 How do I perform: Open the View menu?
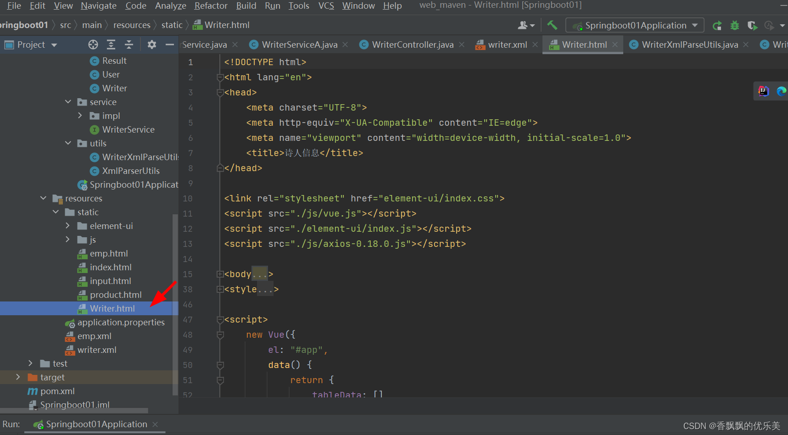63,6
